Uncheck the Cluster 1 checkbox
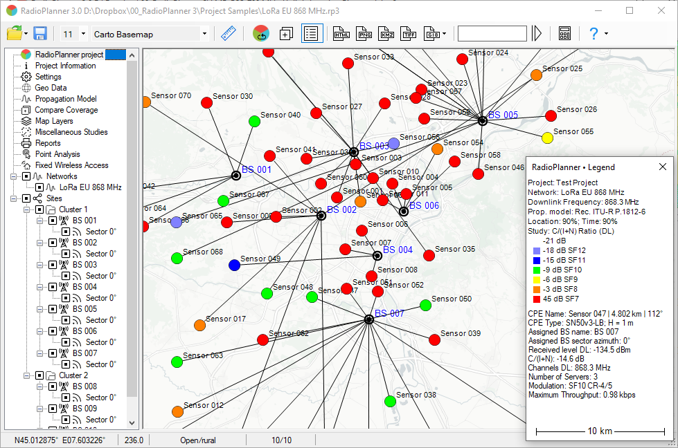The width and height of the screenshot is (678, 448). (x=39, y=209)
